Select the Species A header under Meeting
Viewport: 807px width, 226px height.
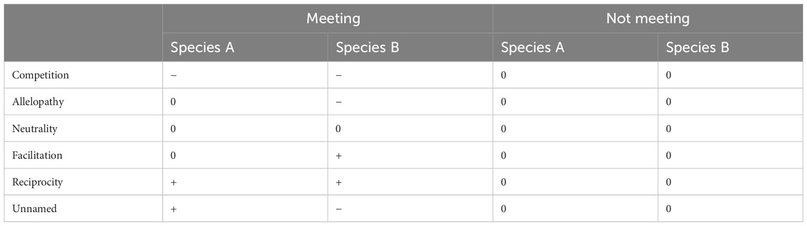tap(202, 48)
